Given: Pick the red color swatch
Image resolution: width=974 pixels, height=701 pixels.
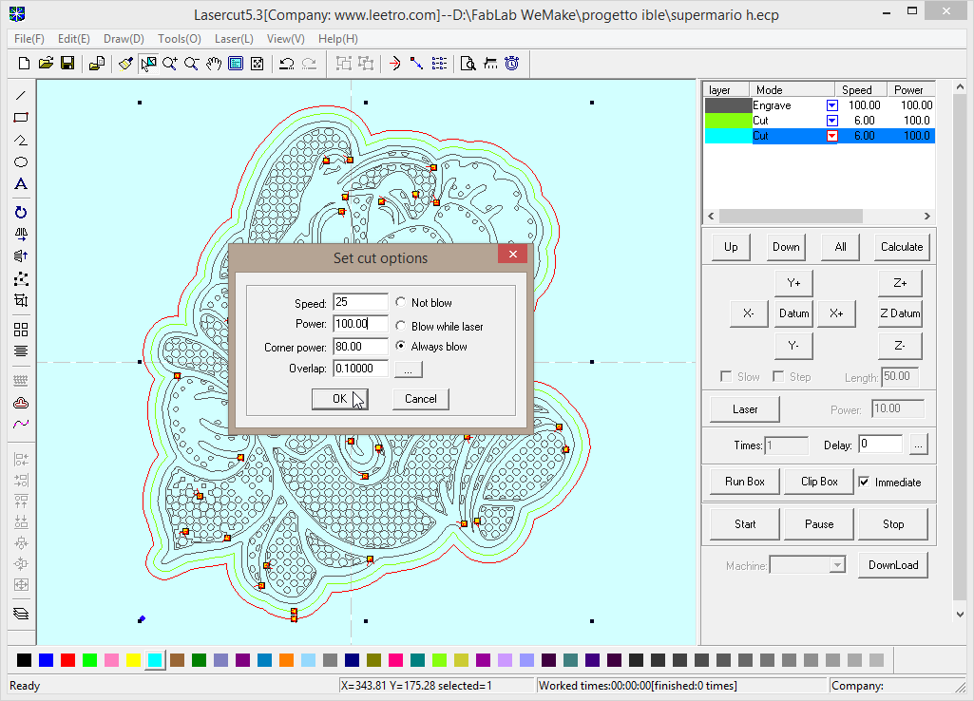Looking at the screenshot, I should click(x=67, y=660).
